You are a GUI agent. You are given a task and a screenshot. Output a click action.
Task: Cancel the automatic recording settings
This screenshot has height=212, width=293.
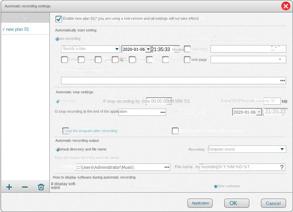[x=273, y=203]
